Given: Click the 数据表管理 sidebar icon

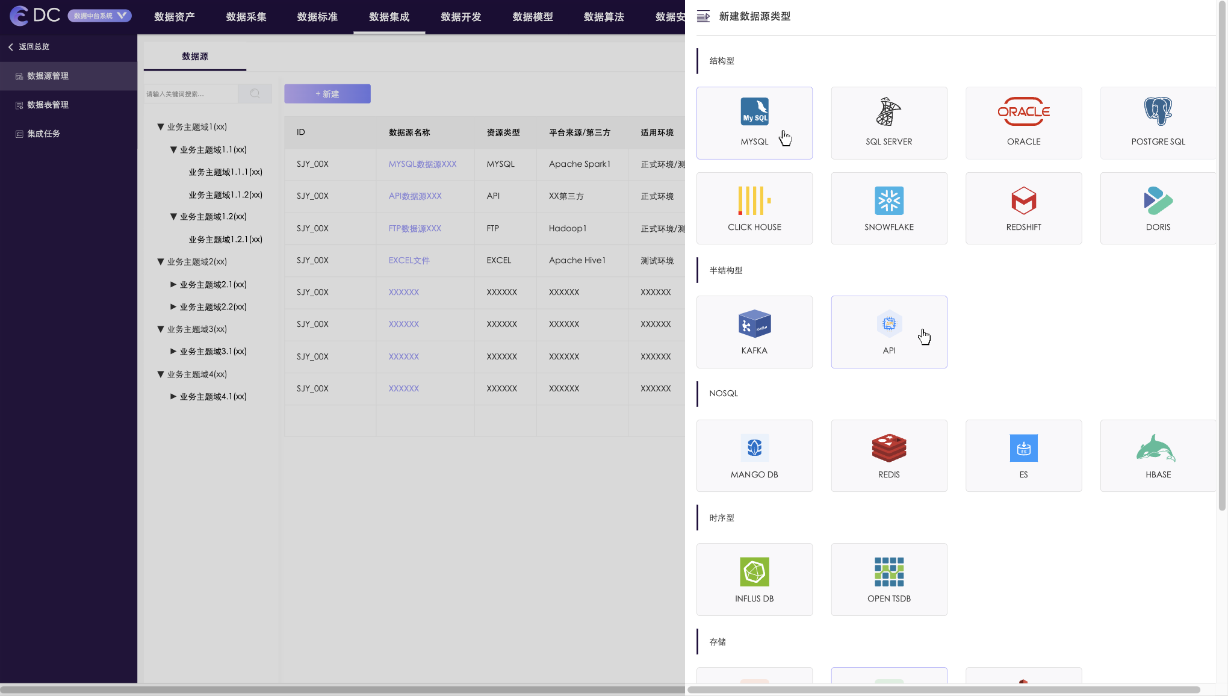Looking at the screenshot, I should [x=19, y=105].
